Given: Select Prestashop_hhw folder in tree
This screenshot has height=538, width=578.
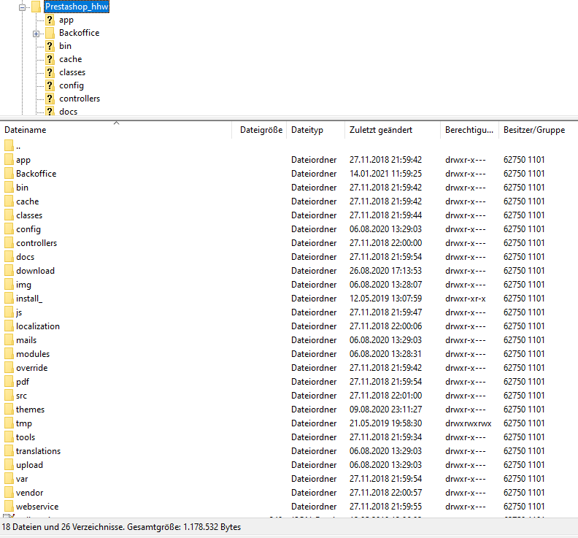Looking at the screenshot, I should tap(77, 7).
